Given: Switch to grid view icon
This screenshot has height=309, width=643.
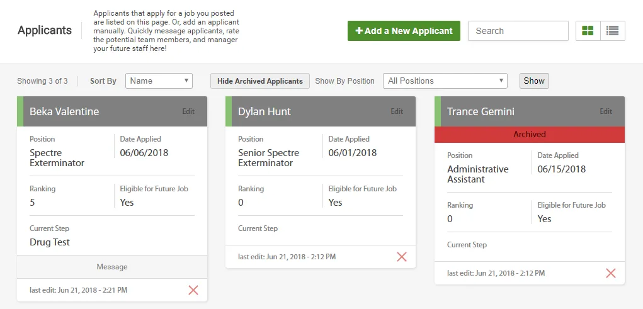Looking at the screenshot, I should 588,31.
